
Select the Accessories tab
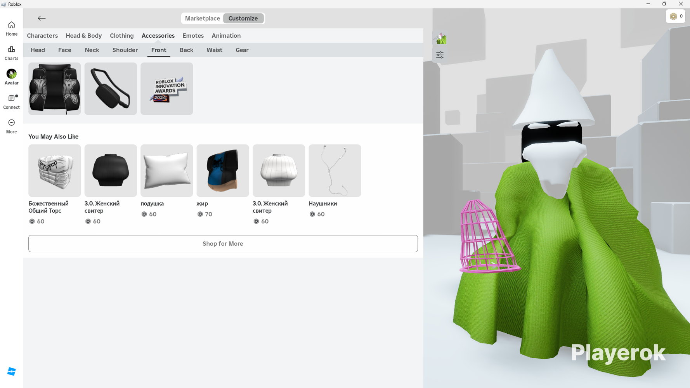[158, 36]
